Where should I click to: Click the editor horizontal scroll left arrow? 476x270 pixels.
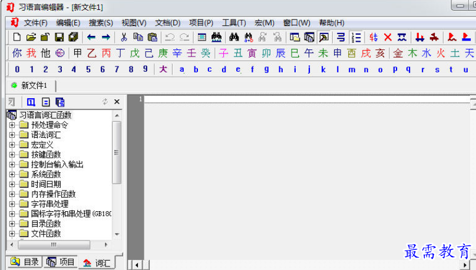(x=137, y=265)
